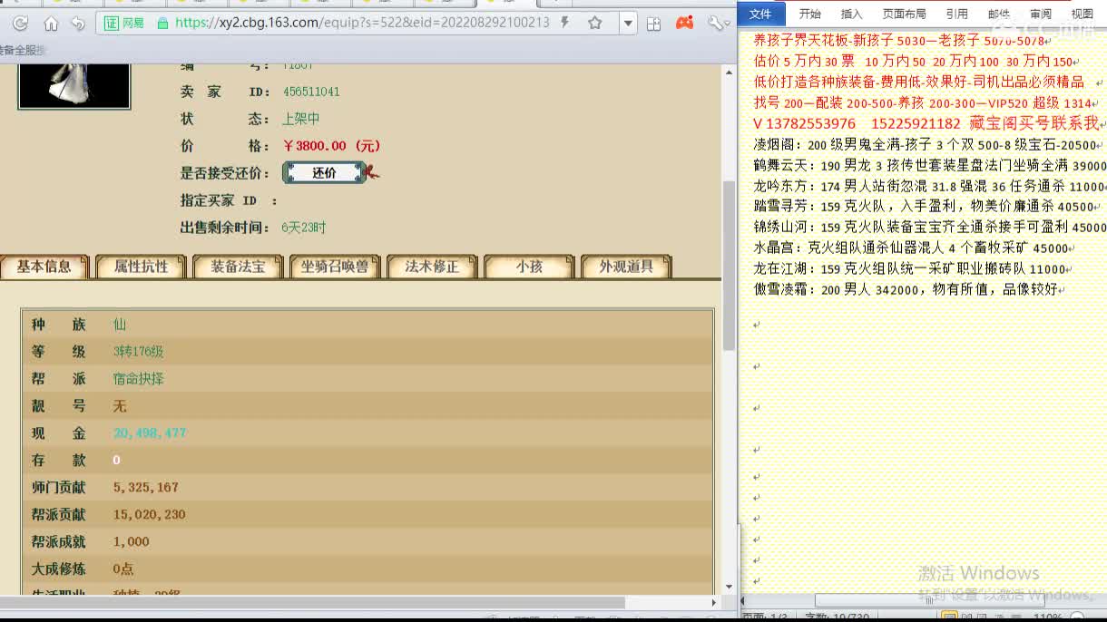This screenshot has height=622, width=1107.
Task: Switch to the 基本信息 tab
Action: click(44, 267)
